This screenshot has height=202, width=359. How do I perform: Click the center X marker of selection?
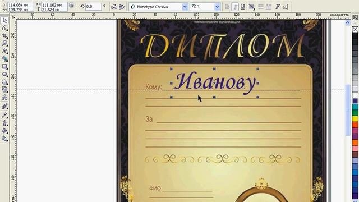[x=214, y=83]
